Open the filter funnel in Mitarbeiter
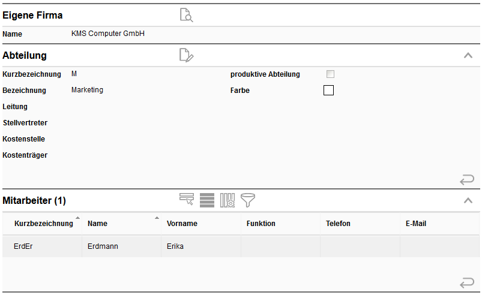 point(247,200)
